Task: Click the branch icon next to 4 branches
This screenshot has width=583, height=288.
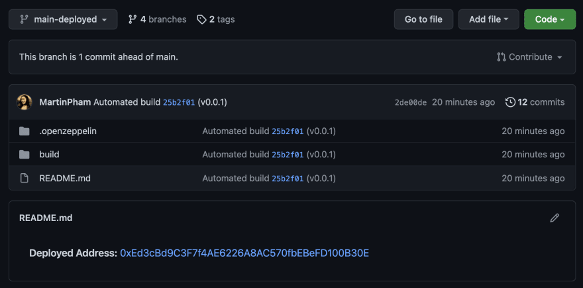Action: [x=132, y=19]
